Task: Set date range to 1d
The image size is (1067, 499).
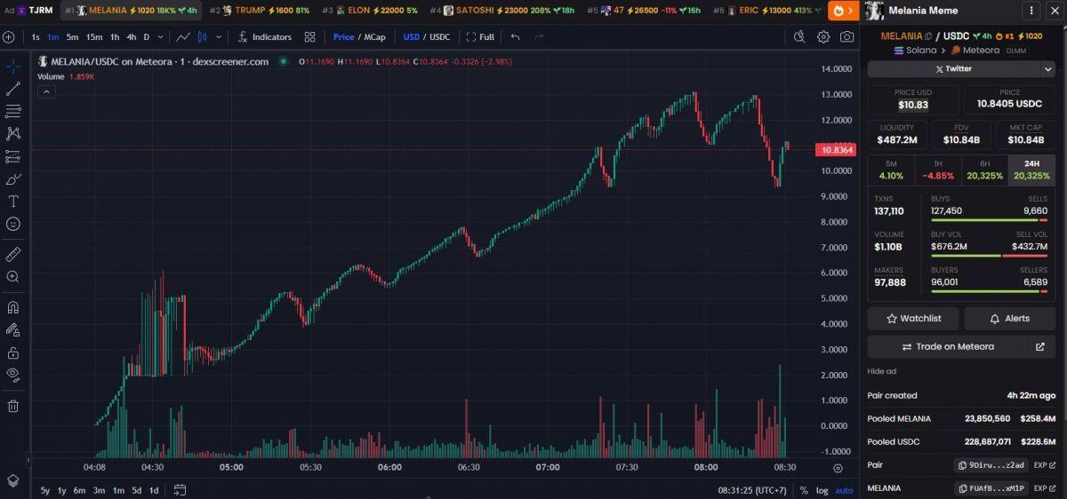Action: pos(154,490)
